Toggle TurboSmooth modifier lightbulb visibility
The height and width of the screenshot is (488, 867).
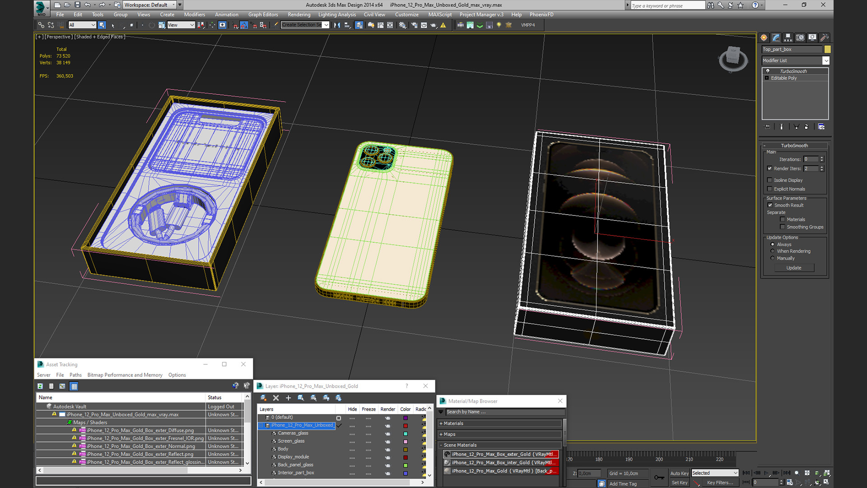(767, 71)
